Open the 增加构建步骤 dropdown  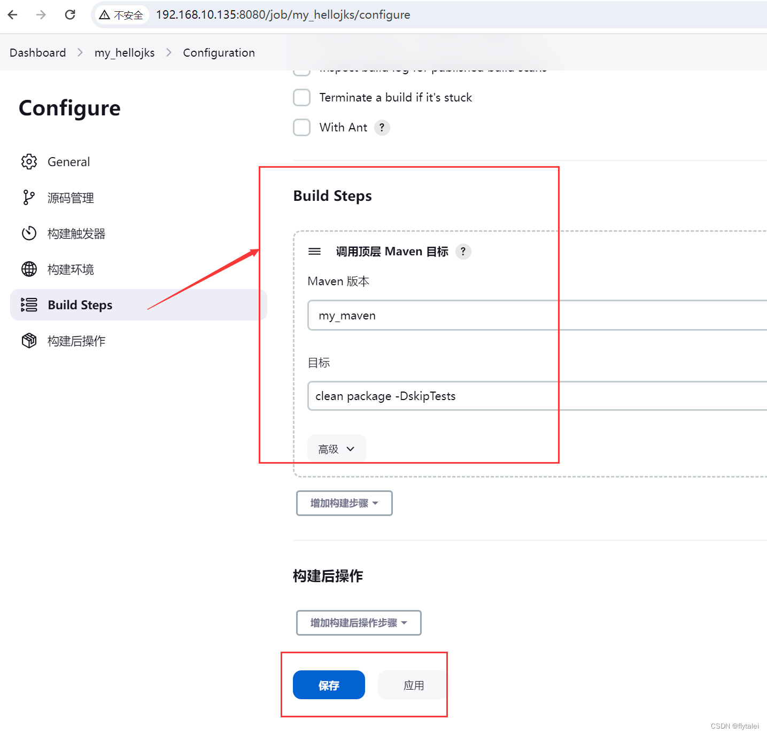click(344, 503)
